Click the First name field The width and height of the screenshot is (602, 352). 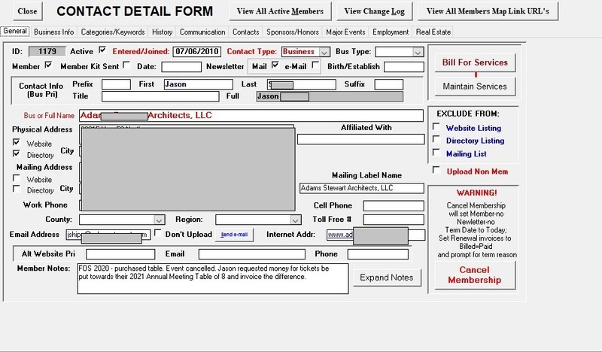(x=198, y=84)
